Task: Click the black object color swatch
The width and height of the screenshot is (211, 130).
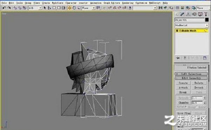Action: click(x=207, y=20)
